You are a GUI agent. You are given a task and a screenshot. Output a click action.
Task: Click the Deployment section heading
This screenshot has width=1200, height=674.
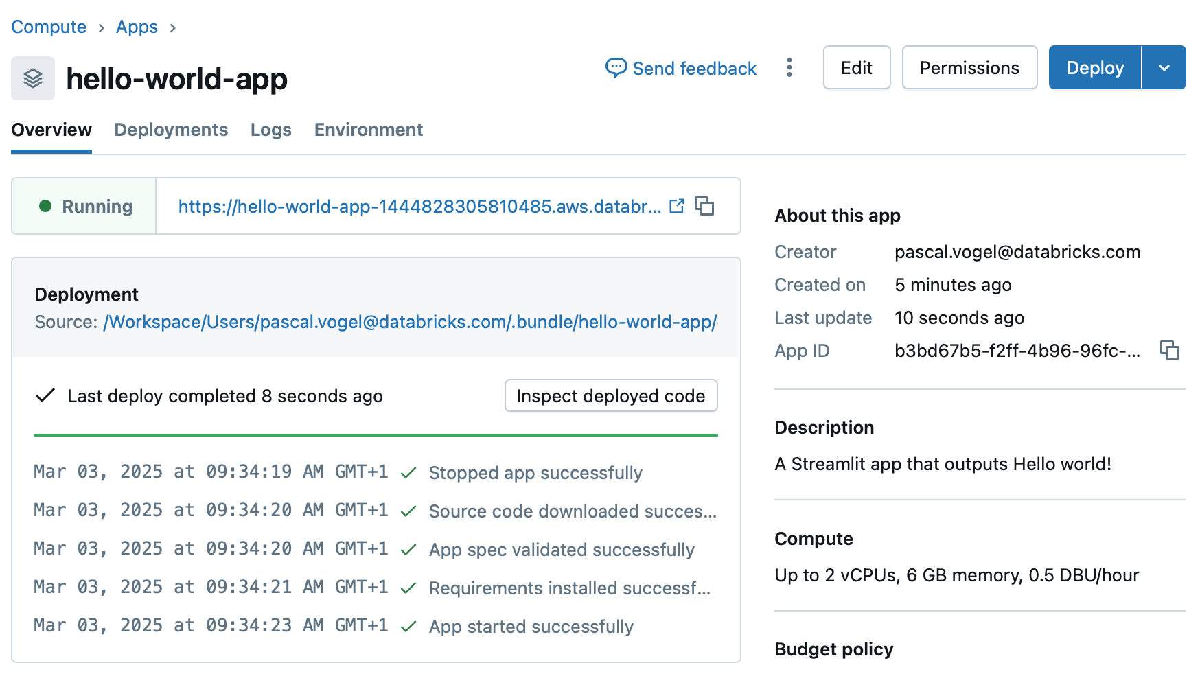(x=86, y=294)
